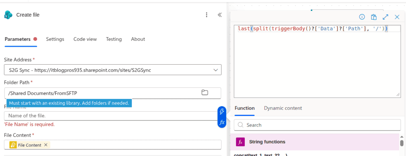Expand the expression editor to full size

click(385, 17)
